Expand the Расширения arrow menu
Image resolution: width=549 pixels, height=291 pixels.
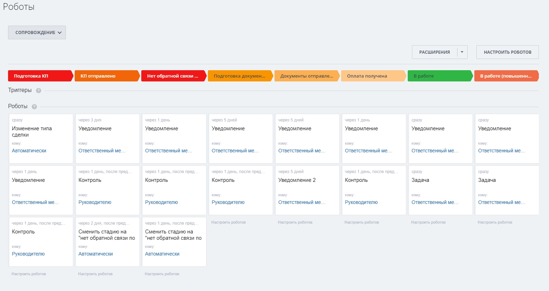[x=462, y=52]
